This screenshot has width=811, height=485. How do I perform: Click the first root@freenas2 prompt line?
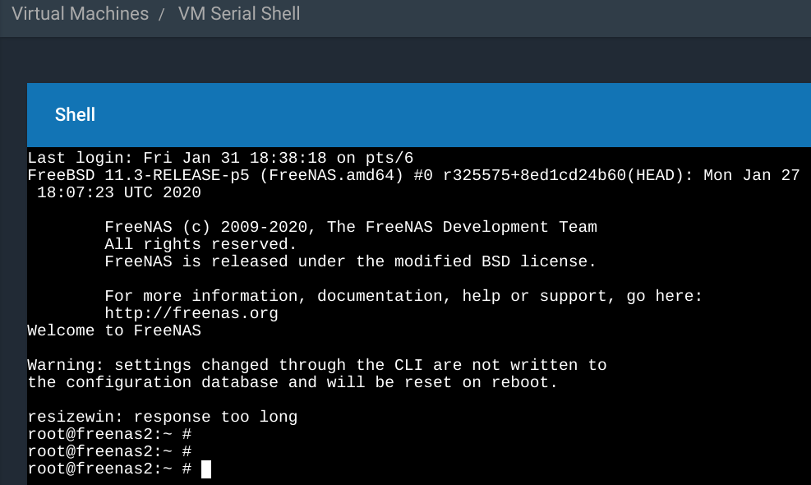[x=109, y=434]
